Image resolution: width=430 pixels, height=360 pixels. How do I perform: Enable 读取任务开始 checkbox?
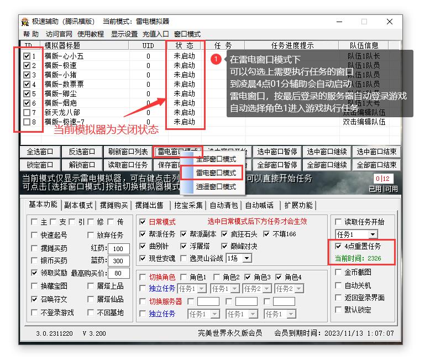(x=338, y=222)
